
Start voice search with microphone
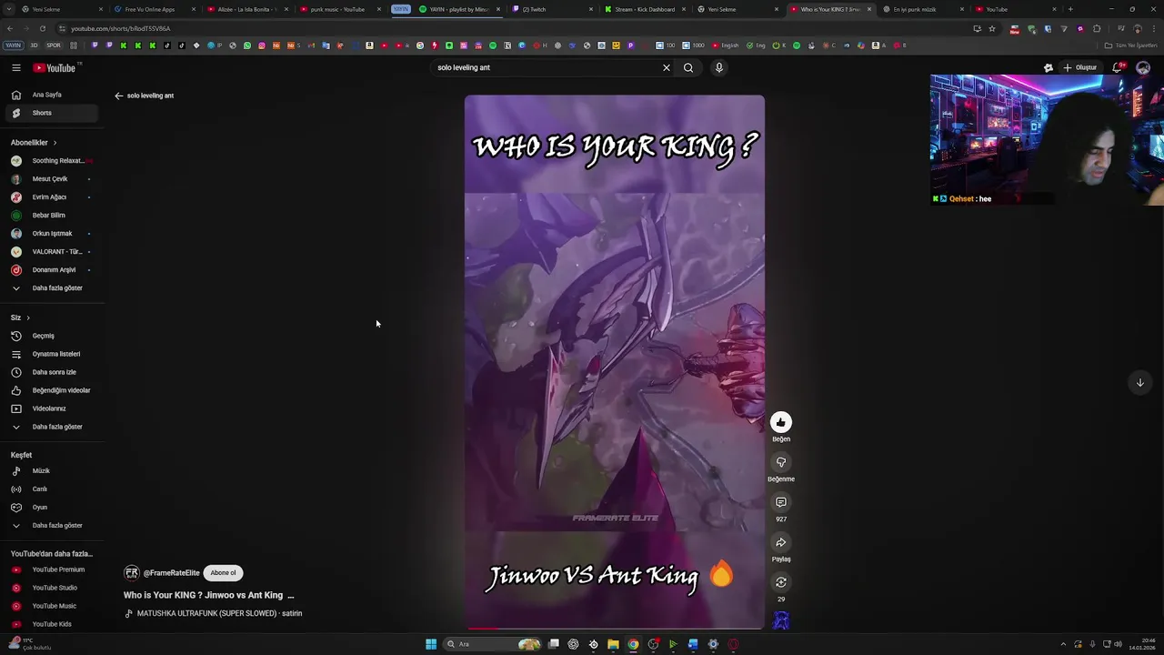[x=719, y=67]
